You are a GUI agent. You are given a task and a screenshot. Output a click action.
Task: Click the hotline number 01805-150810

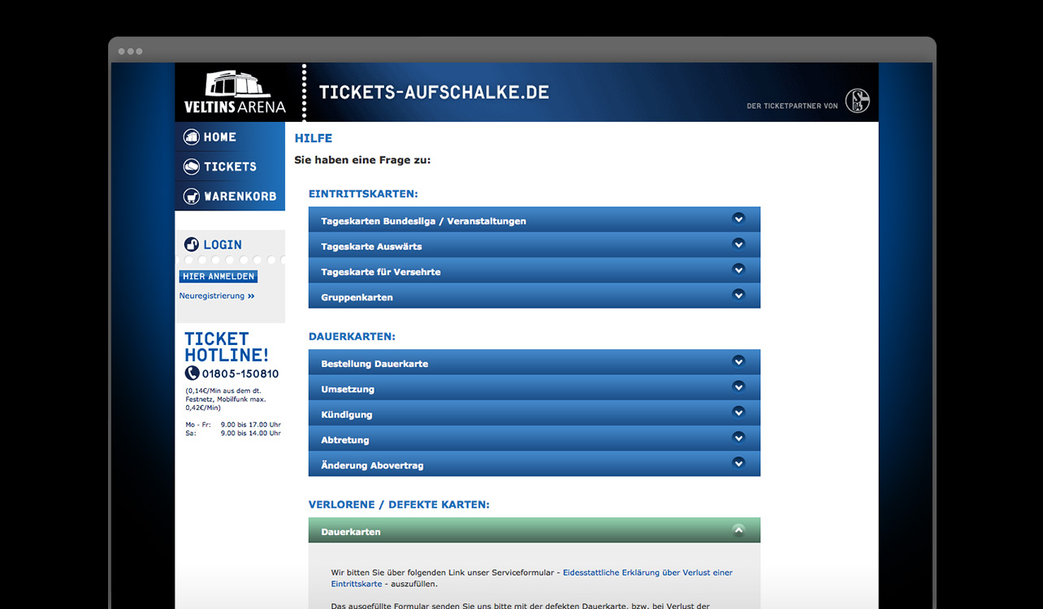(240, 374)
